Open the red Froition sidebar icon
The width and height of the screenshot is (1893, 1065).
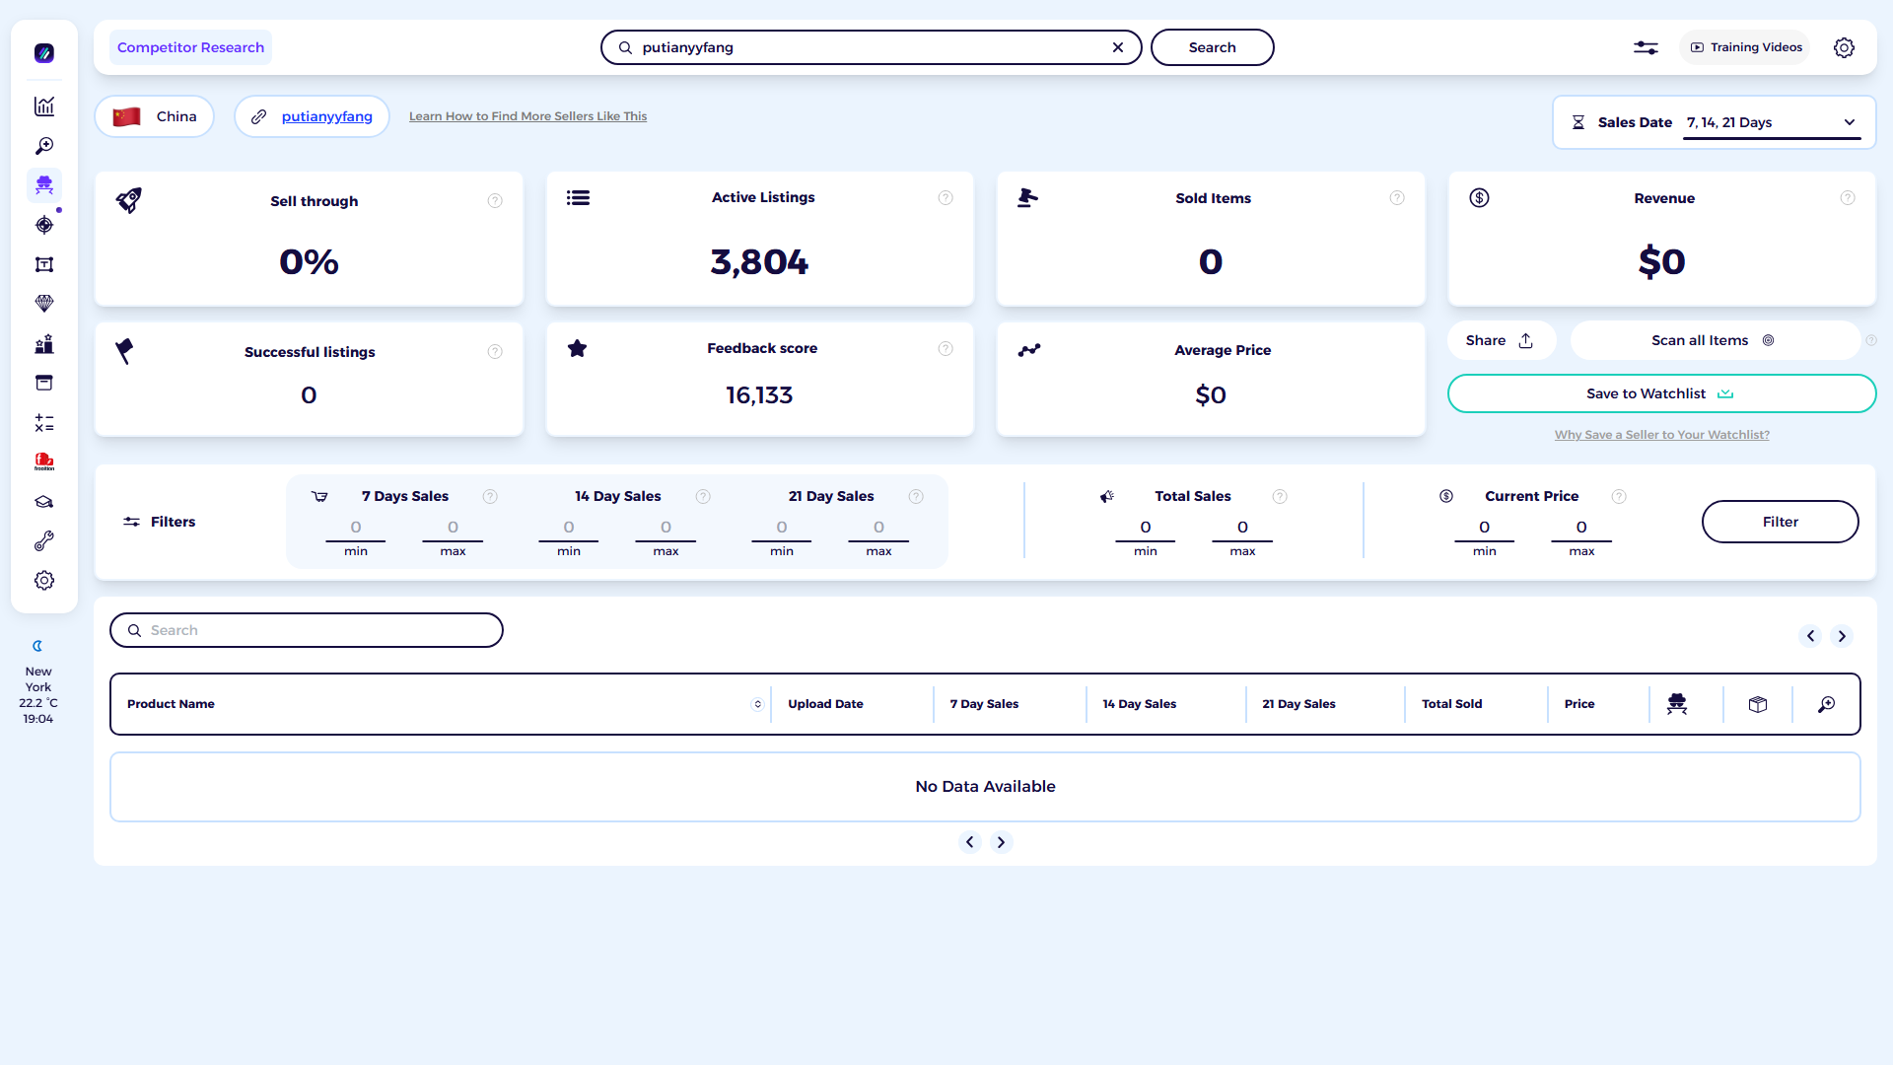tap(44, 461)
